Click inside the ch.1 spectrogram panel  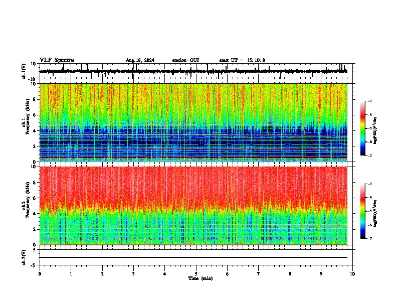[x=193, y=122]
